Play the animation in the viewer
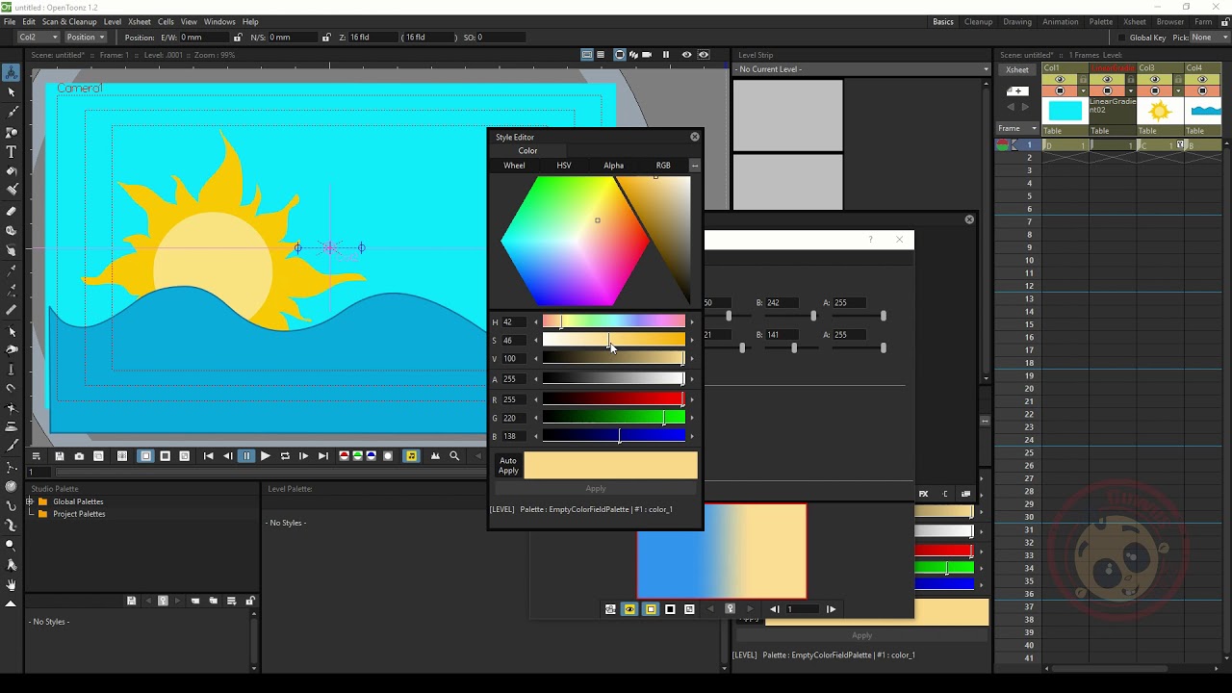Viewport: 1232px width, 693px height. (266, 456)
